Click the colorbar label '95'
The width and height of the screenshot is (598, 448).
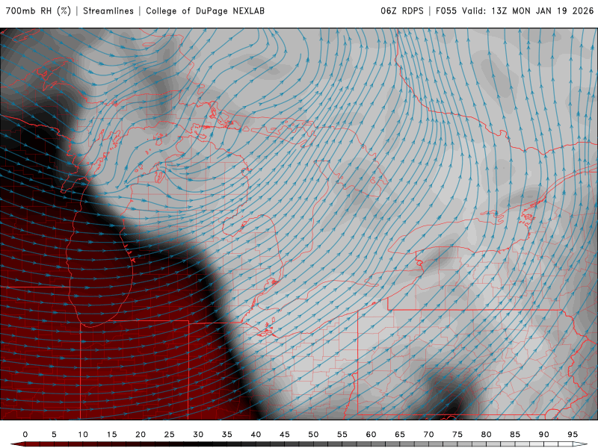click(573, 435)
